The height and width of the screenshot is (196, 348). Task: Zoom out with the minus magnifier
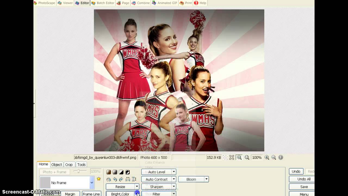274,157
